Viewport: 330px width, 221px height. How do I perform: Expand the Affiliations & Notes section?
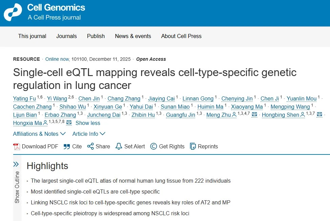tap(39, 134)
